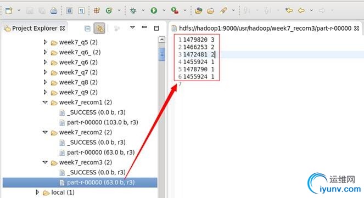Select the week7_recom1 (2) folder label

[x=86, y=102]
